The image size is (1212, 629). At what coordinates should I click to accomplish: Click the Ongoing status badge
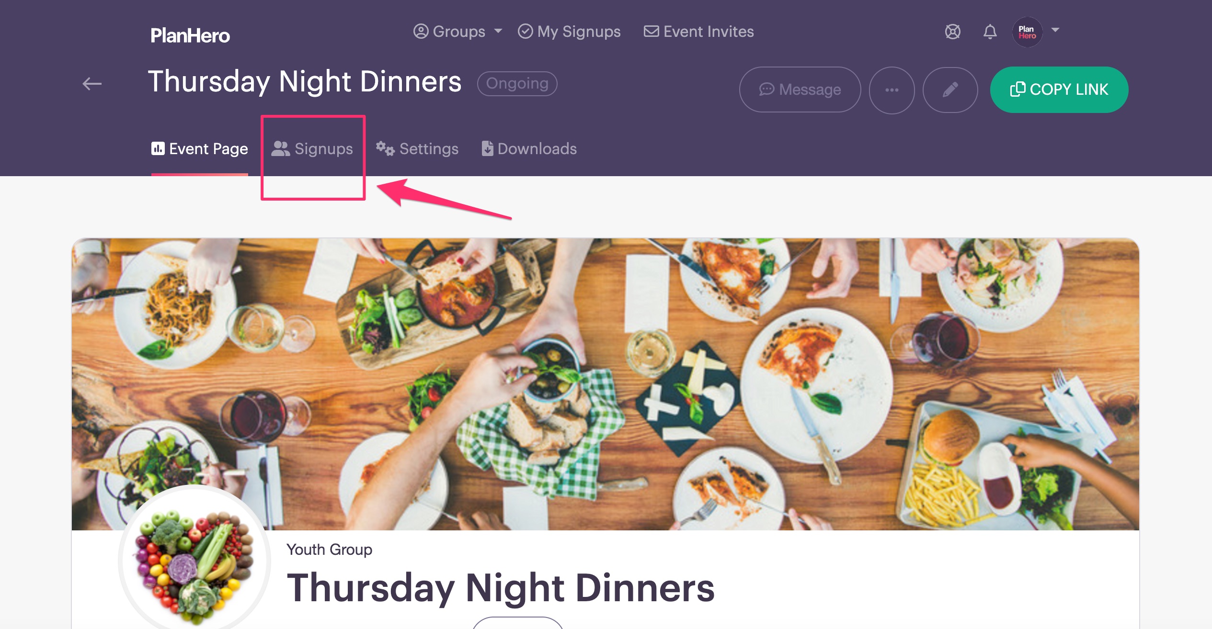pyautogui.click(x=517, y=84)
